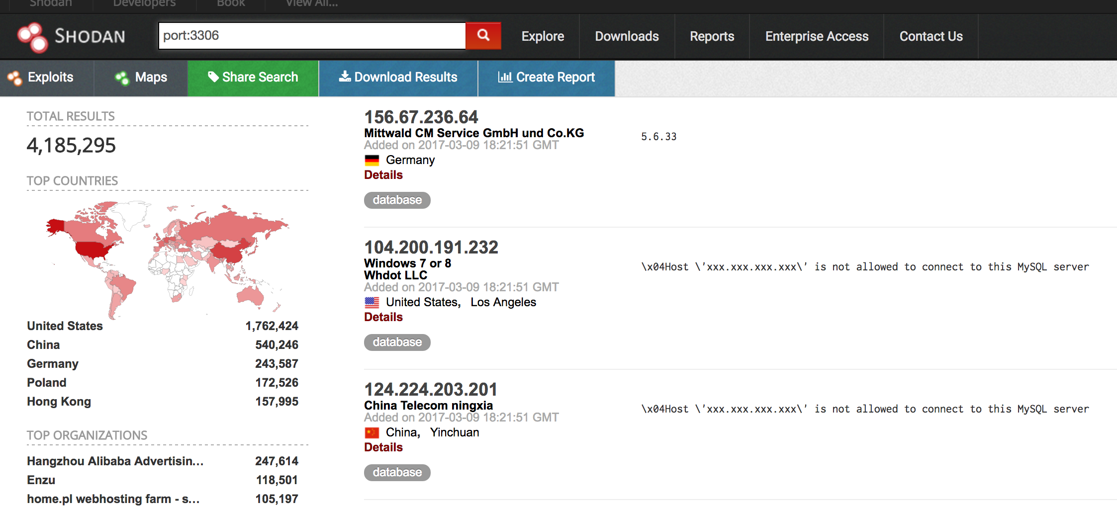1117x507 pixels.
Task: Click the Mittwald CM Service GmbH organization
Action: tap(474, 133)
